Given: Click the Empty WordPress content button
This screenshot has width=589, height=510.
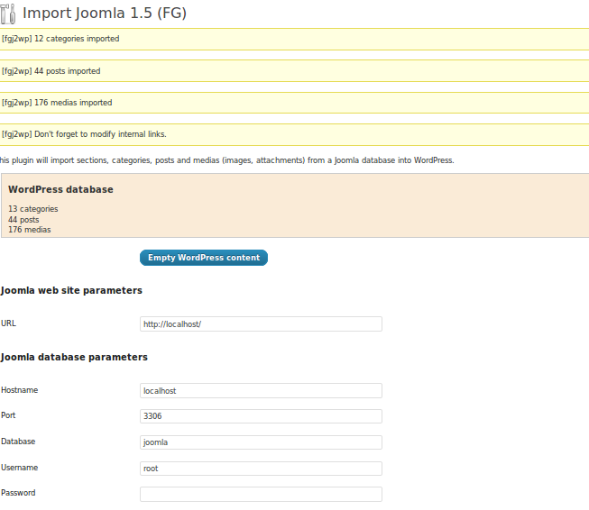Looking at the screenshot, I should [204, 258].
